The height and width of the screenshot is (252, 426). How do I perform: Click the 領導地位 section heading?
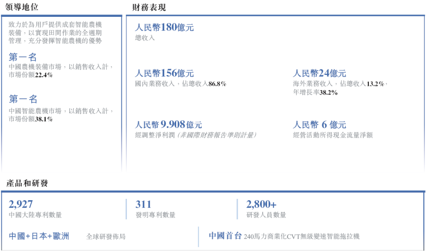tap(22, 7)
